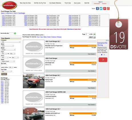The width and height of the screenshot is (132, 120).
Task: Click the Narrow By Zip input field
Action: (11, 33)
